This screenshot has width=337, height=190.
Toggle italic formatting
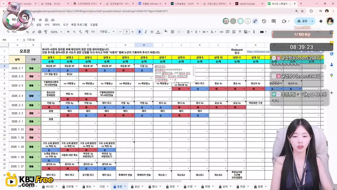(146, 32)
